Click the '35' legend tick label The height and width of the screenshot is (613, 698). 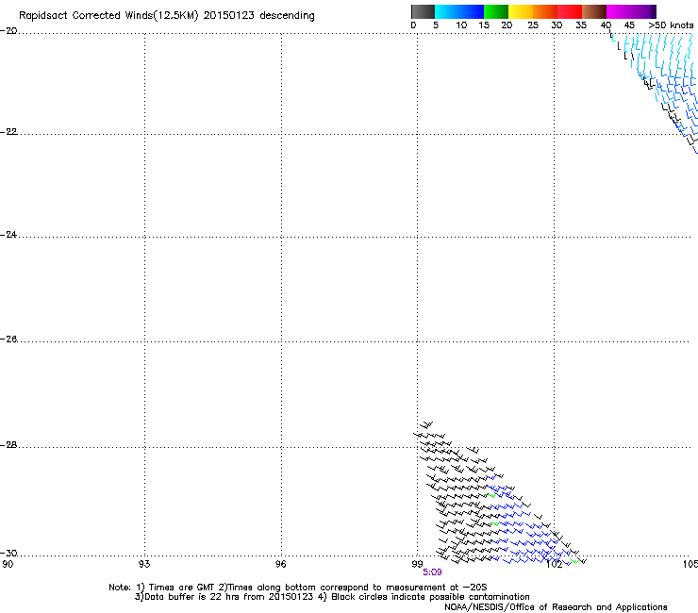tap(581, 25)
